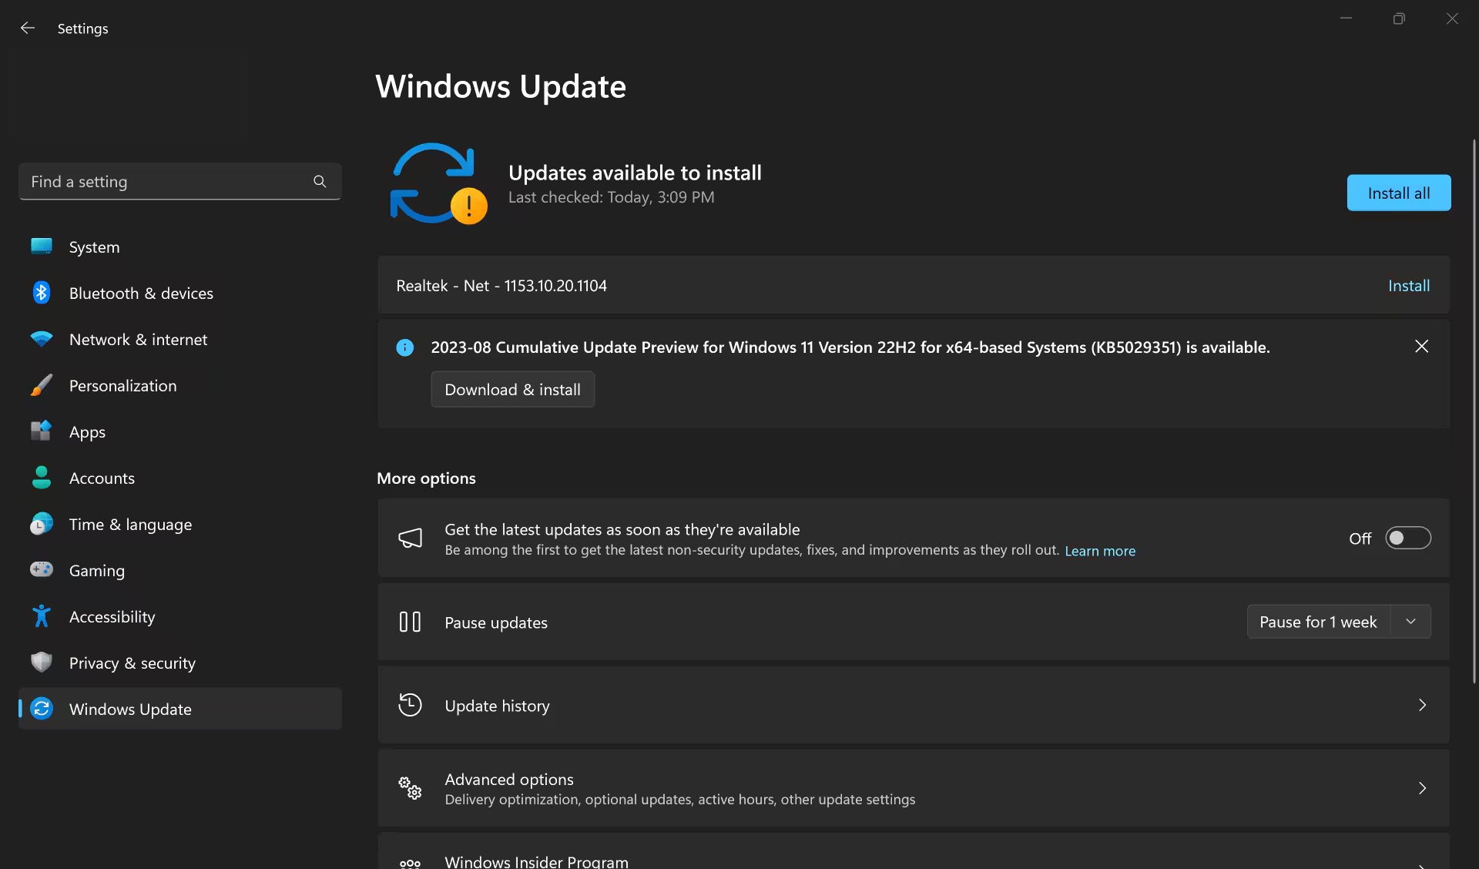Viewport: 1479px width, 869px height.
Task: Click the Install all button
Action: tap(1399, 193)
